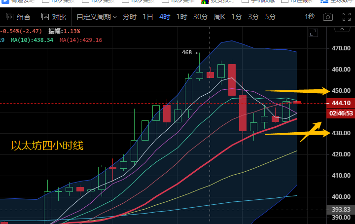Viewport: 355px width, 224px height.
Task: Click the MA(10) indicator label
Action: 32,39
